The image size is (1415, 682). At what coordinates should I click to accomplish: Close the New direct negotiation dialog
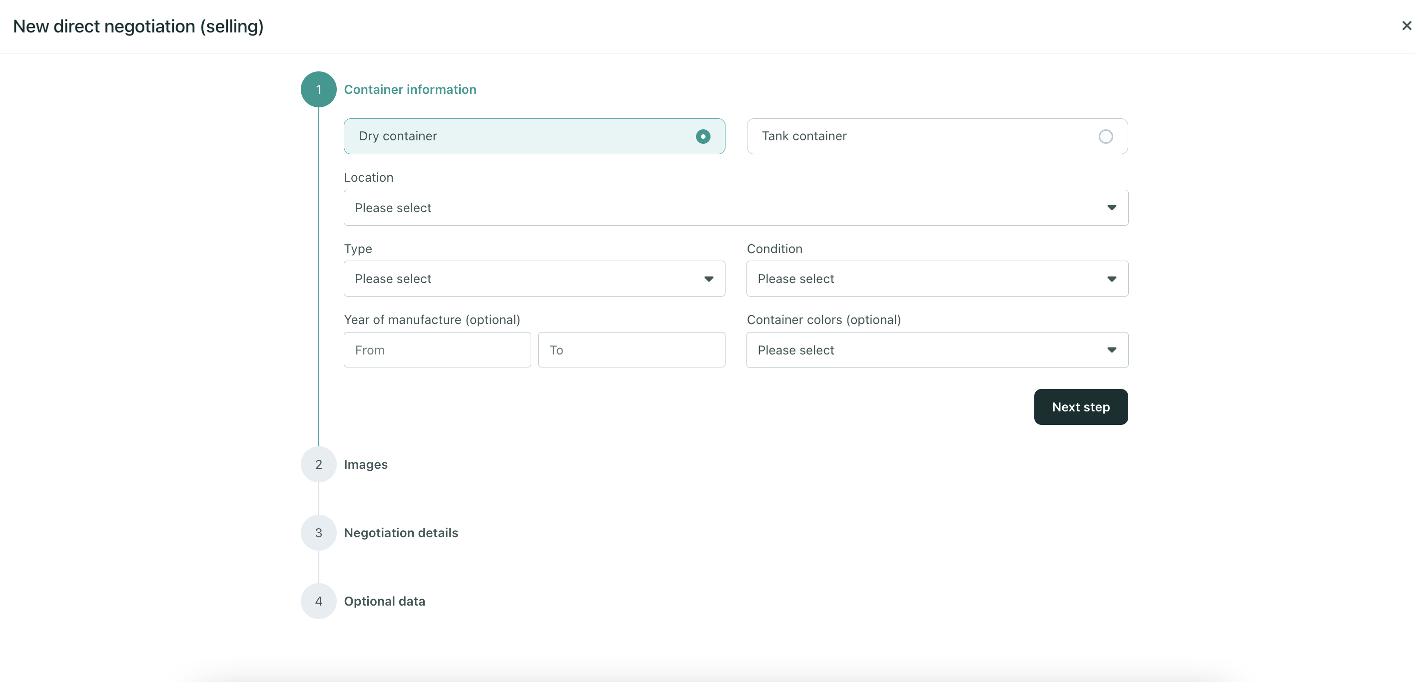[1406, 26]
